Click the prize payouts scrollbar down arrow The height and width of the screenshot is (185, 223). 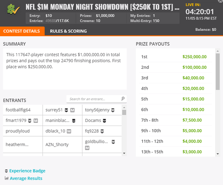[x=218, y=154]
